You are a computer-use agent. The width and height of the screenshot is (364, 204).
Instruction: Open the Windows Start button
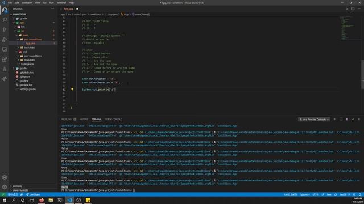click(x=5, y=200)
